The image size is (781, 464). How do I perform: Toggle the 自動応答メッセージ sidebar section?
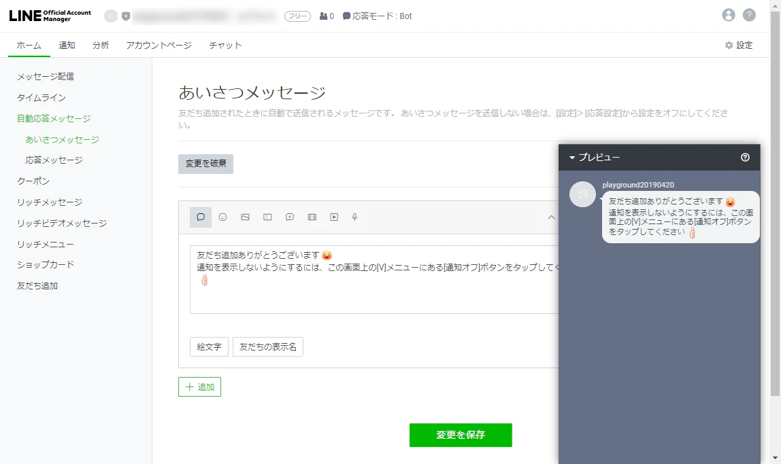(54, 118)
